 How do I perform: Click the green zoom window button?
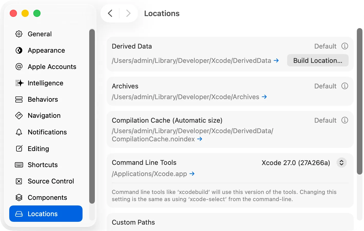point(37,13)
